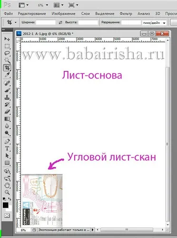Minimize the 2012-1 A-1.jpg document window
Screen dimensions: 177x238
coord(144,34)
